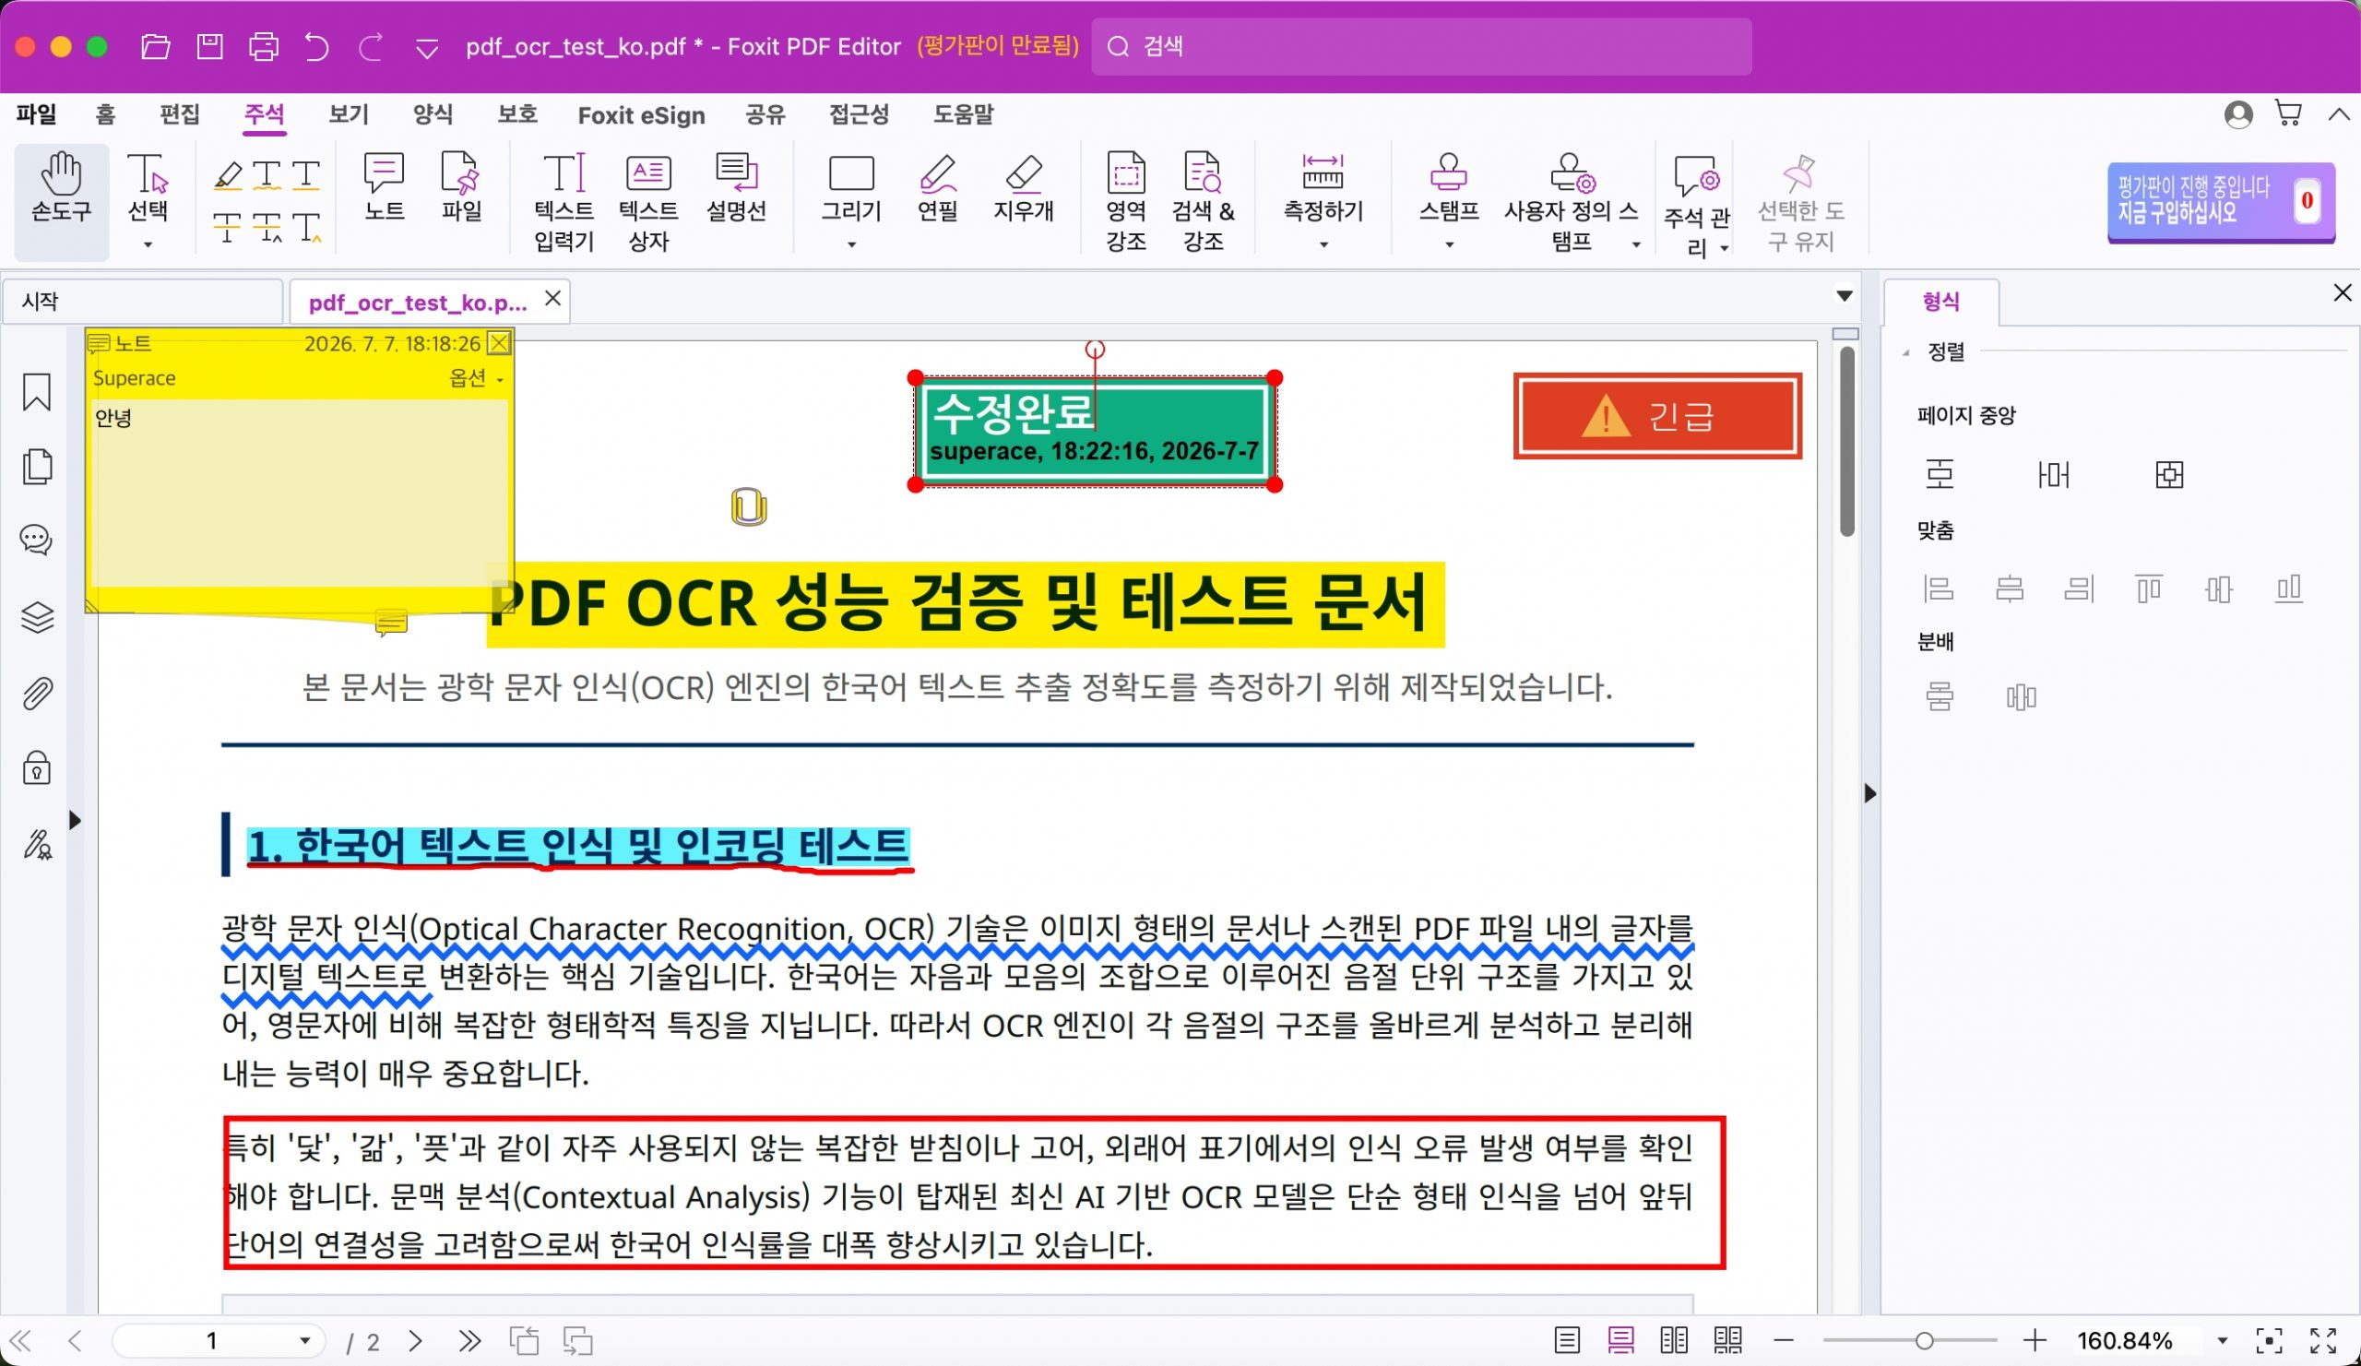Select the straight underline markup tool
The width and height of the screenshot is (2361, 1366).
(306, 175)
